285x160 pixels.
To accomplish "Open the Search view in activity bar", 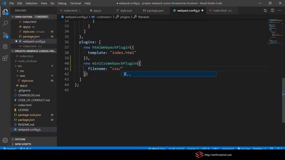I will pos(5,24).
